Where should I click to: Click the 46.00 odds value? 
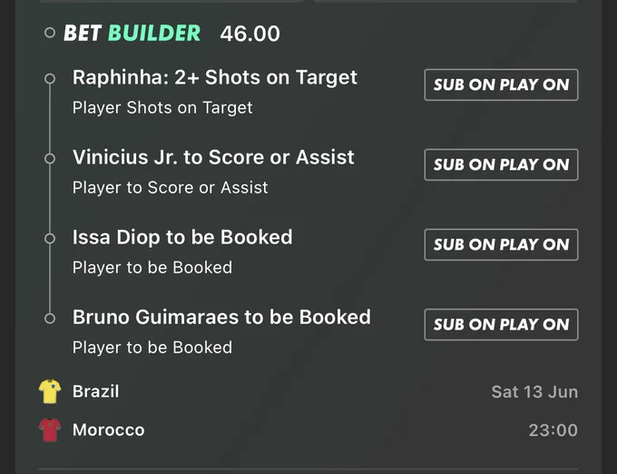point(250,34)
